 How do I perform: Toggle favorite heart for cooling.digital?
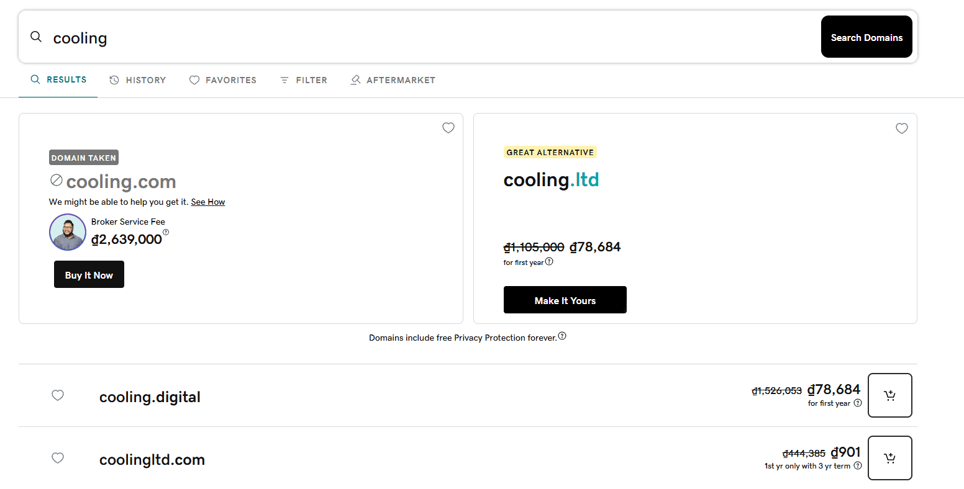(x=58, y=395)
